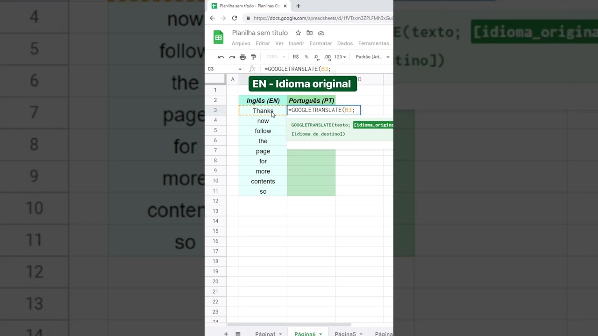Select cell containing so

click(263, 191)
